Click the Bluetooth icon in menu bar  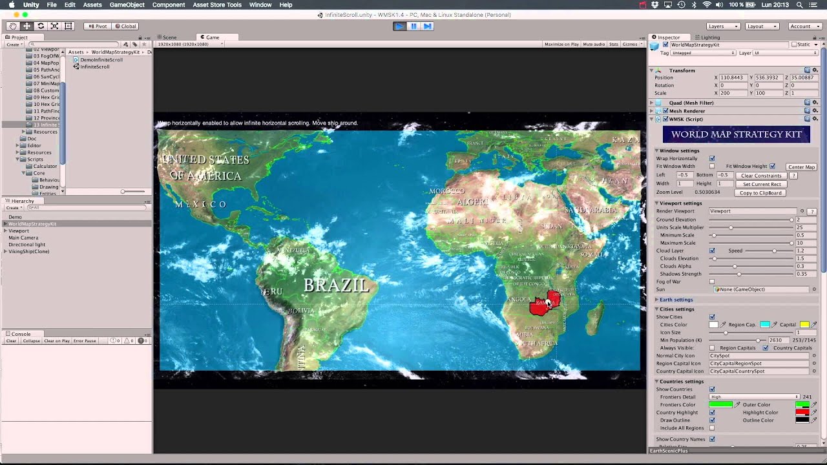695,5
